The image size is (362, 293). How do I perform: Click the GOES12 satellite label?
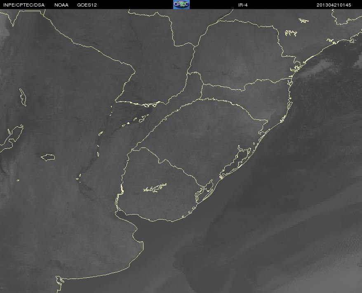[x=87, y=5]
